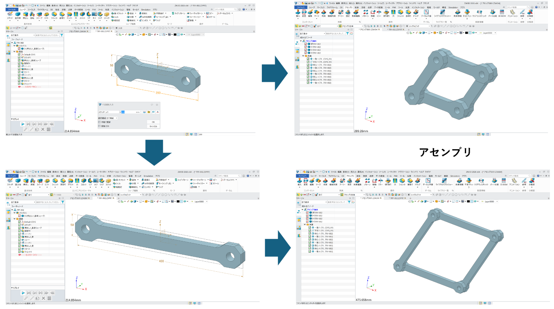Tick 変数リスト checkbox in the dimension dialog
554x309 pixels.
pos(100,126)
